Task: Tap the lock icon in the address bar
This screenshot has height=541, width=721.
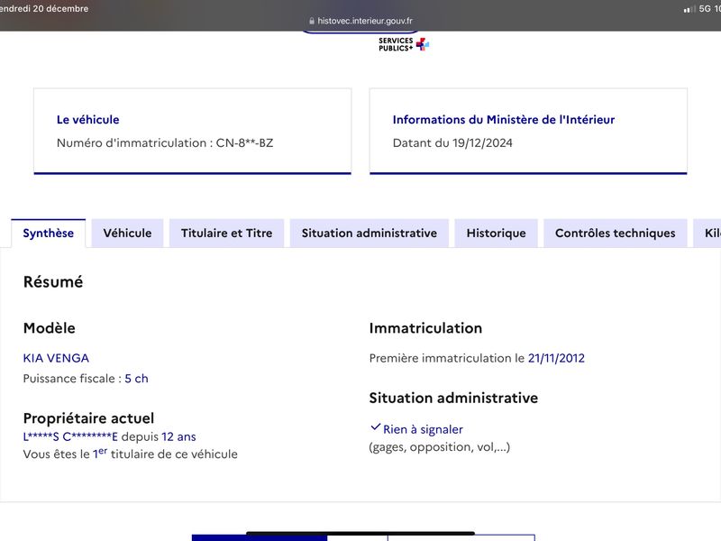Action: point(312,21)
